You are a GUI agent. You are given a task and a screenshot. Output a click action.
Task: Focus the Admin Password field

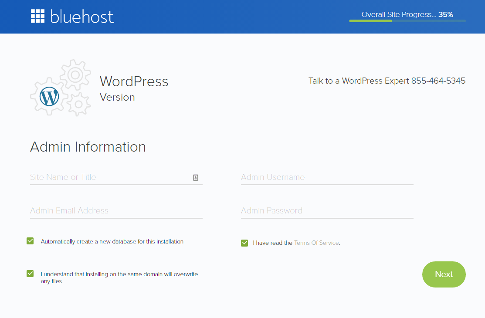pos(327,211)
